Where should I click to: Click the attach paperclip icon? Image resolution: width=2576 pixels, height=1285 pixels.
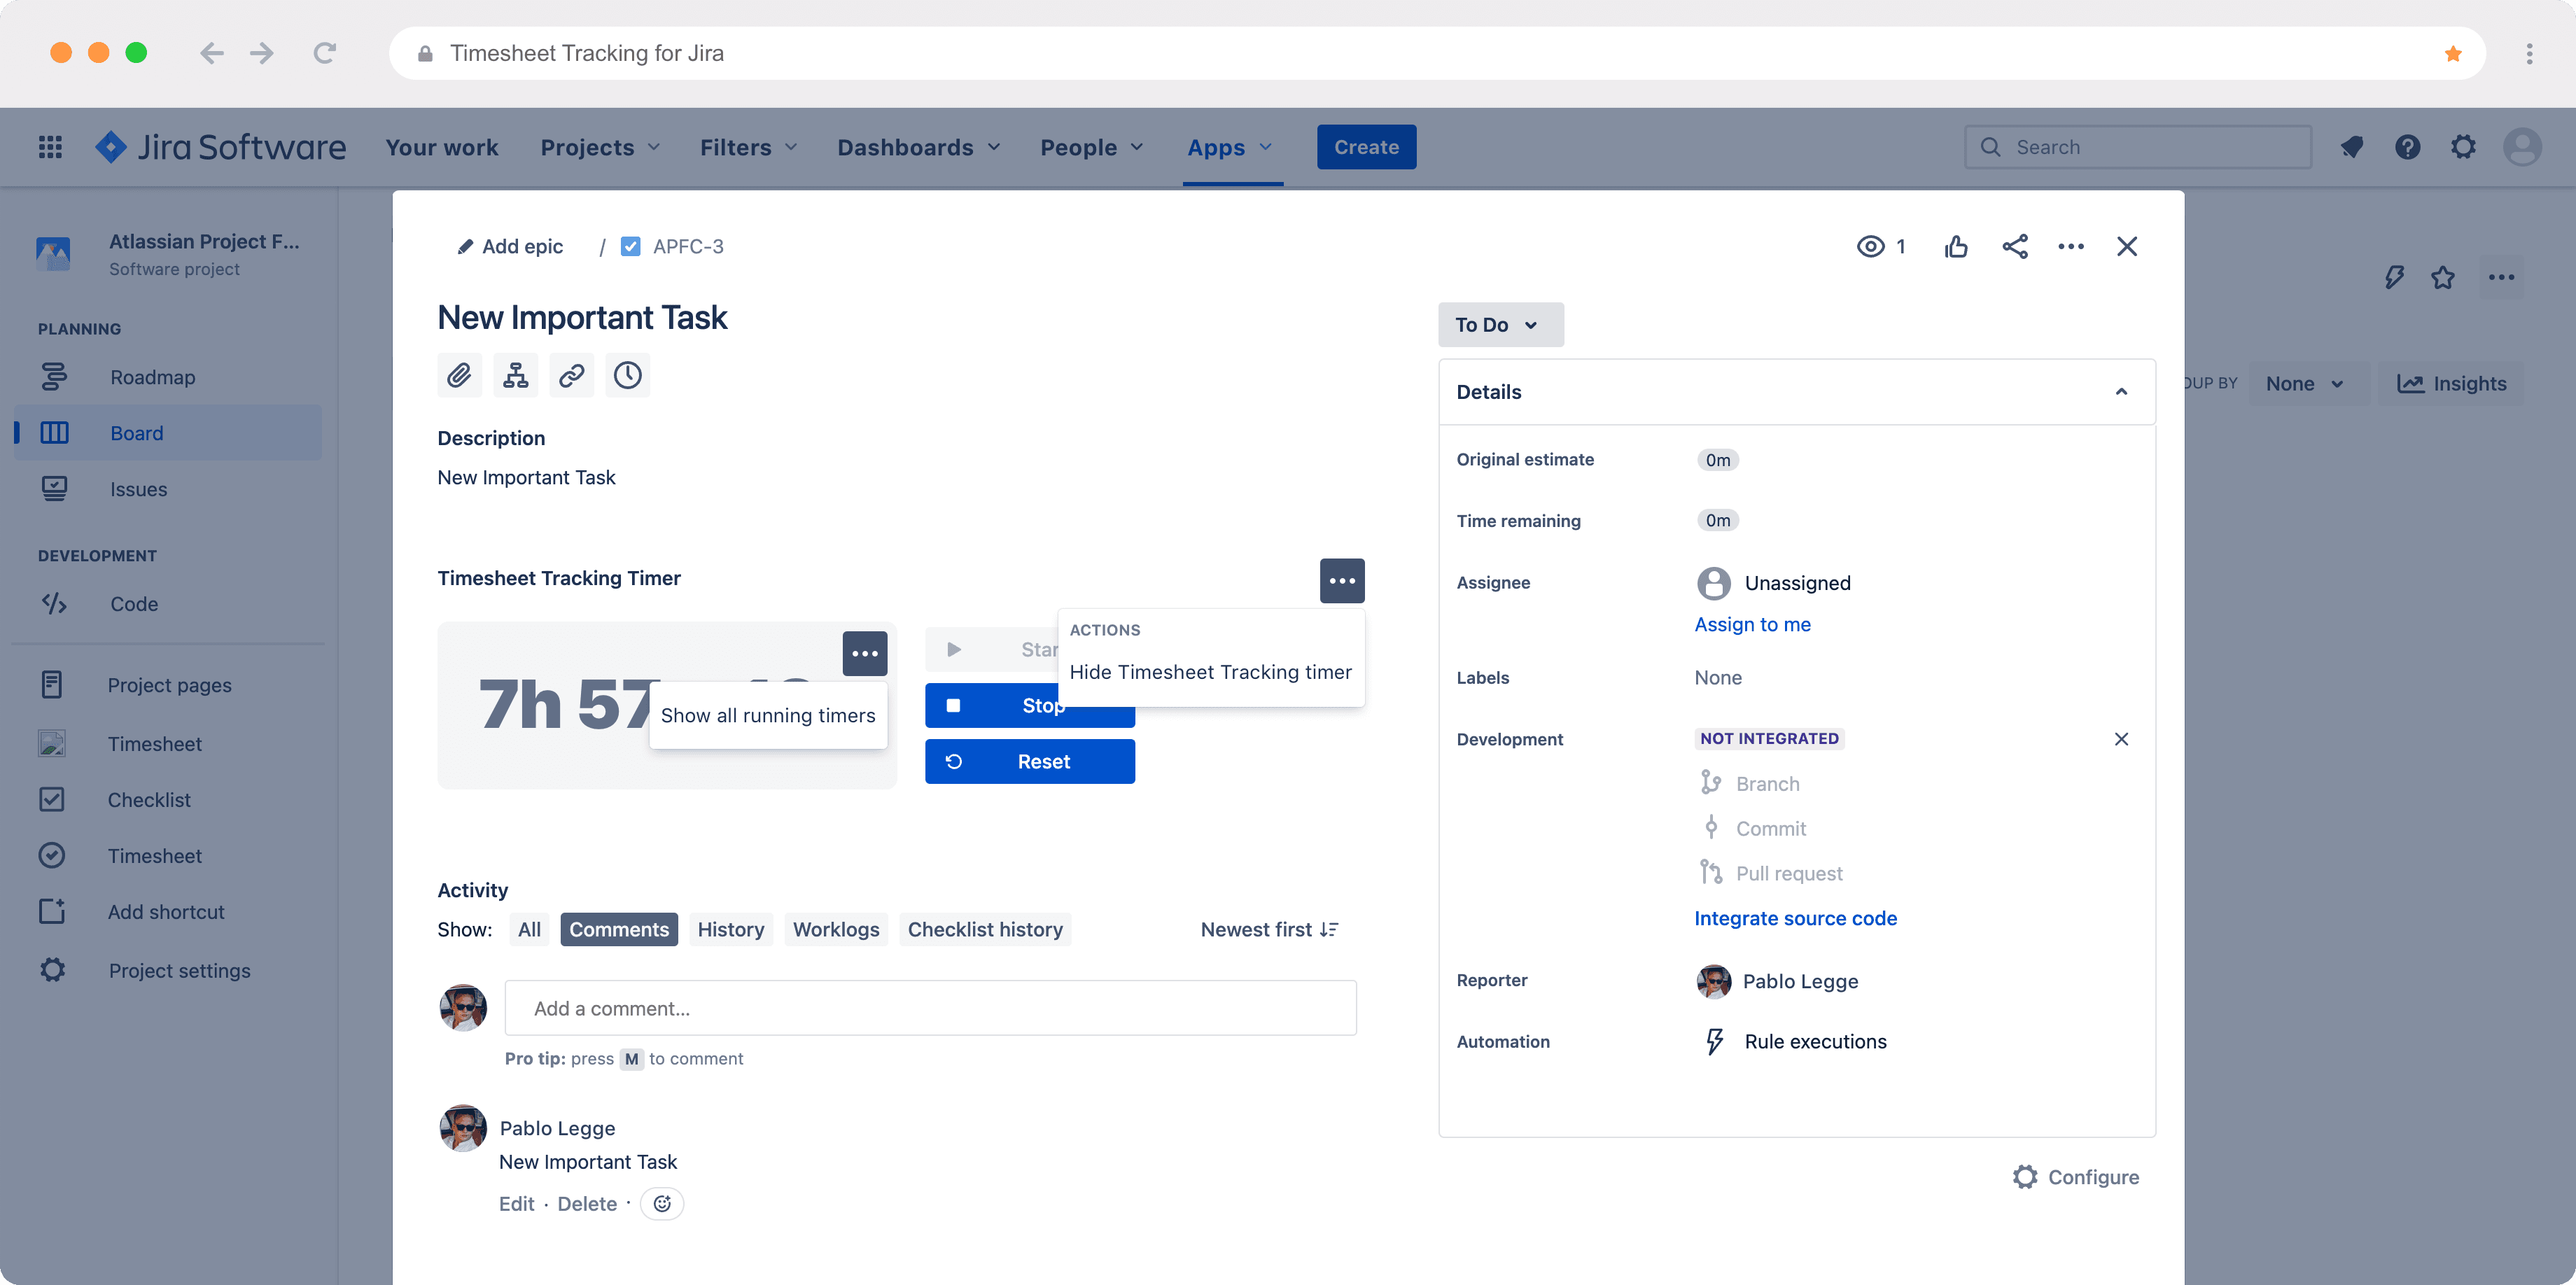click(459, 375)
